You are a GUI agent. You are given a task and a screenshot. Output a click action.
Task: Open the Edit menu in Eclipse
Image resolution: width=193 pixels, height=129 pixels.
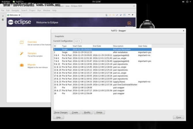click(x=8, y=10)
